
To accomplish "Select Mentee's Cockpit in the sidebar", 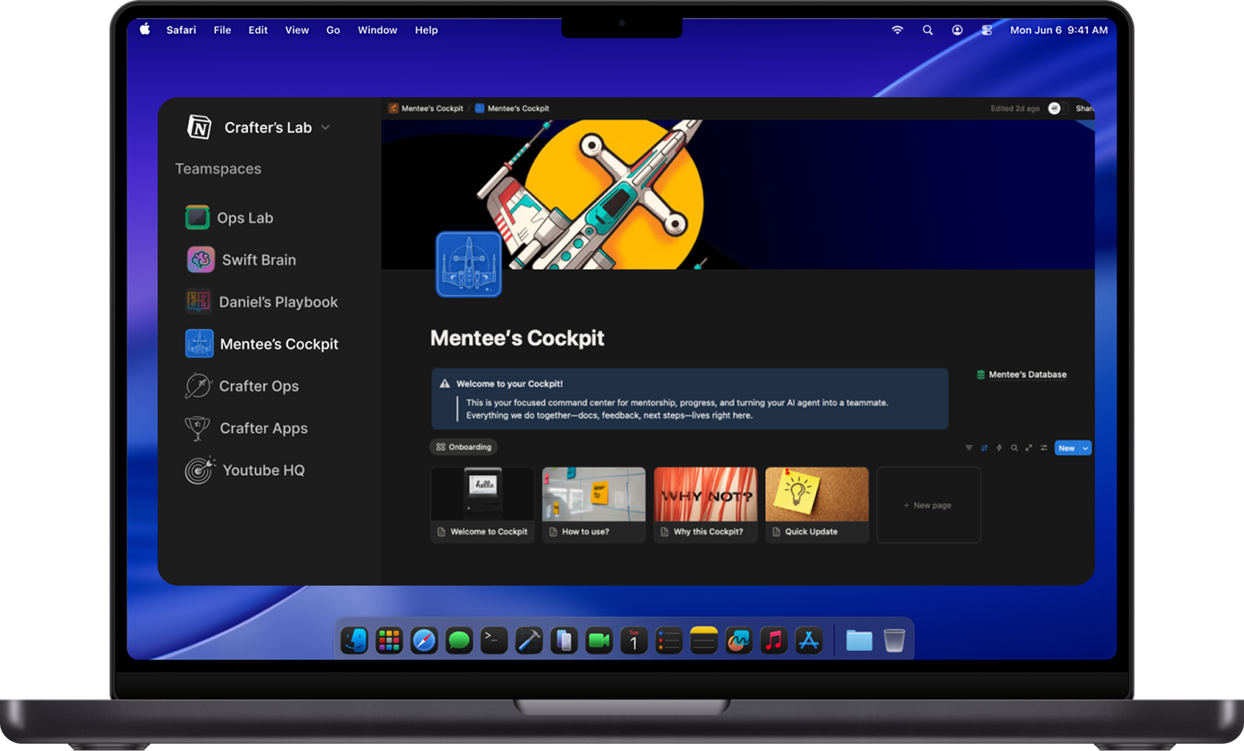I will point(261,344).
